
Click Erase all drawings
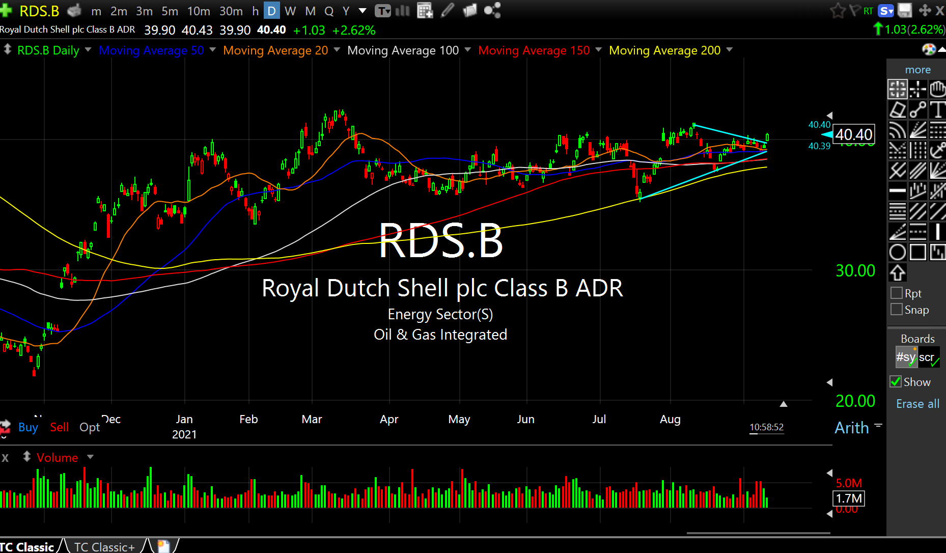pyautogui.click(x=917, y=404)
